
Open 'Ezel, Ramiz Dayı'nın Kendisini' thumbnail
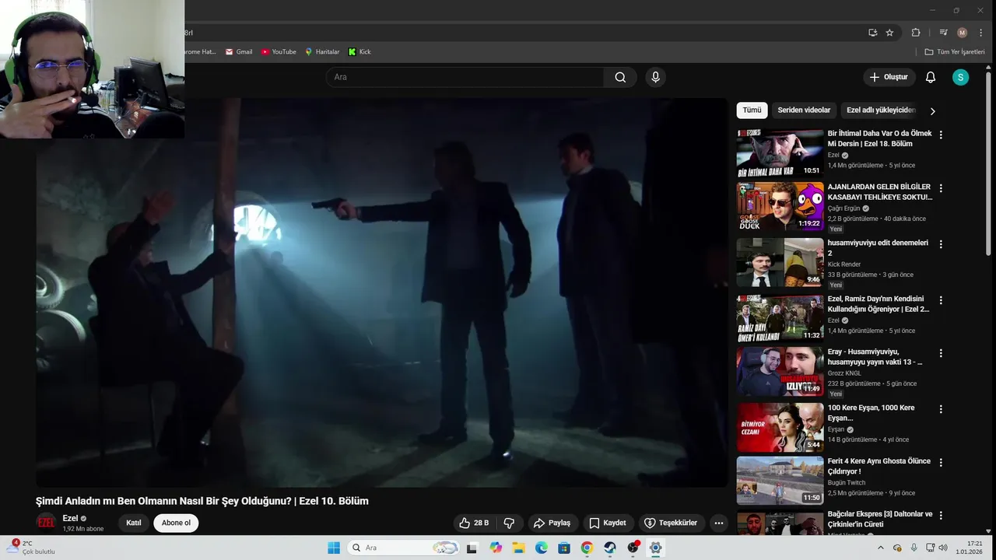pos(780,318)
